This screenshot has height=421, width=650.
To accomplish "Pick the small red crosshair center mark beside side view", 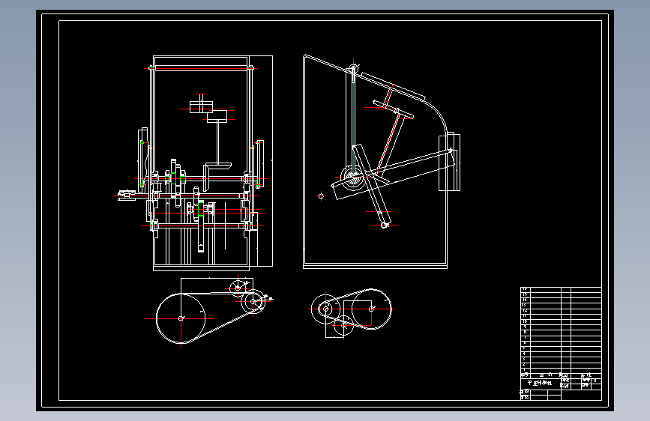I will [x=321, y=196].
